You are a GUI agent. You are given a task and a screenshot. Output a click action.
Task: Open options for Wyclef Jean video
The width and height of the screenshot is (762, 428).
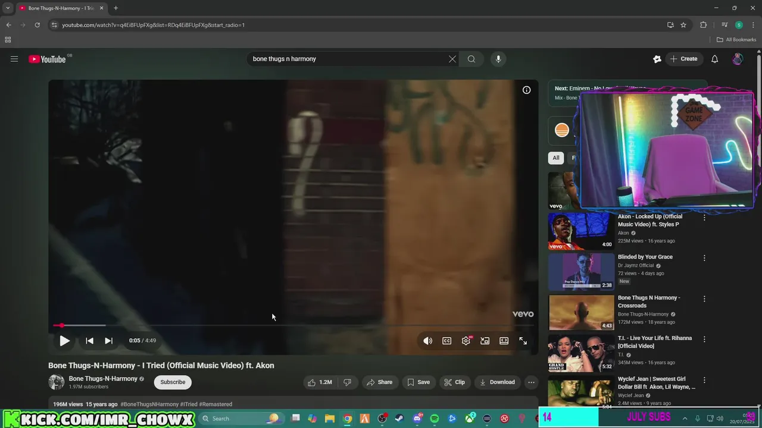[704, 379]
